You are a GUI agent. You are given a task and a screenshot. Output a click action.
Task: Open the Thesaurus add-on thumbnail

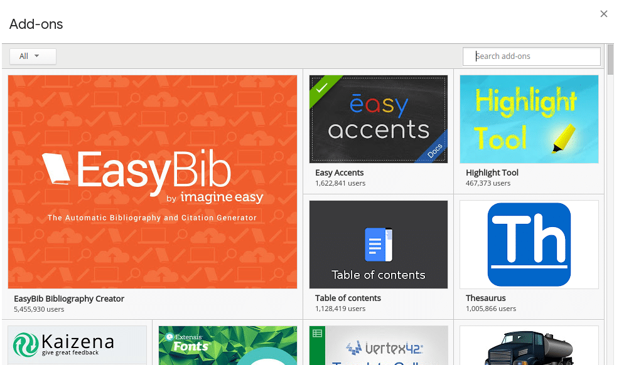point(529,245)
